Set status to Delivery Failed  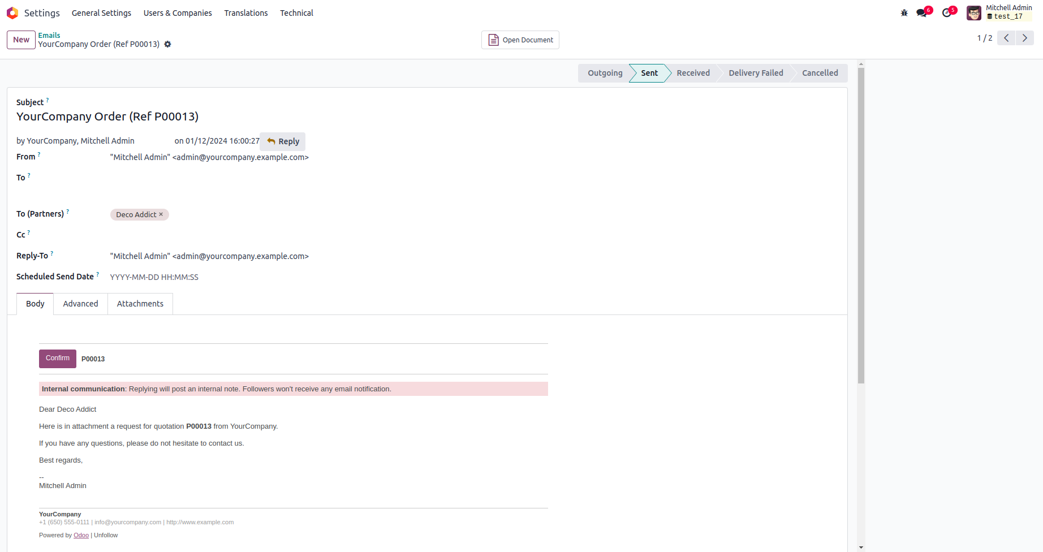(756, 73)
